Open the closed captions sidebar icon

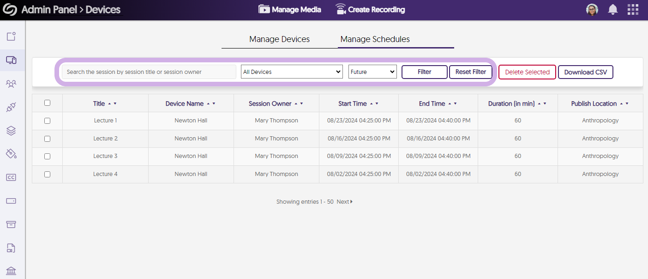click(11, 177)
